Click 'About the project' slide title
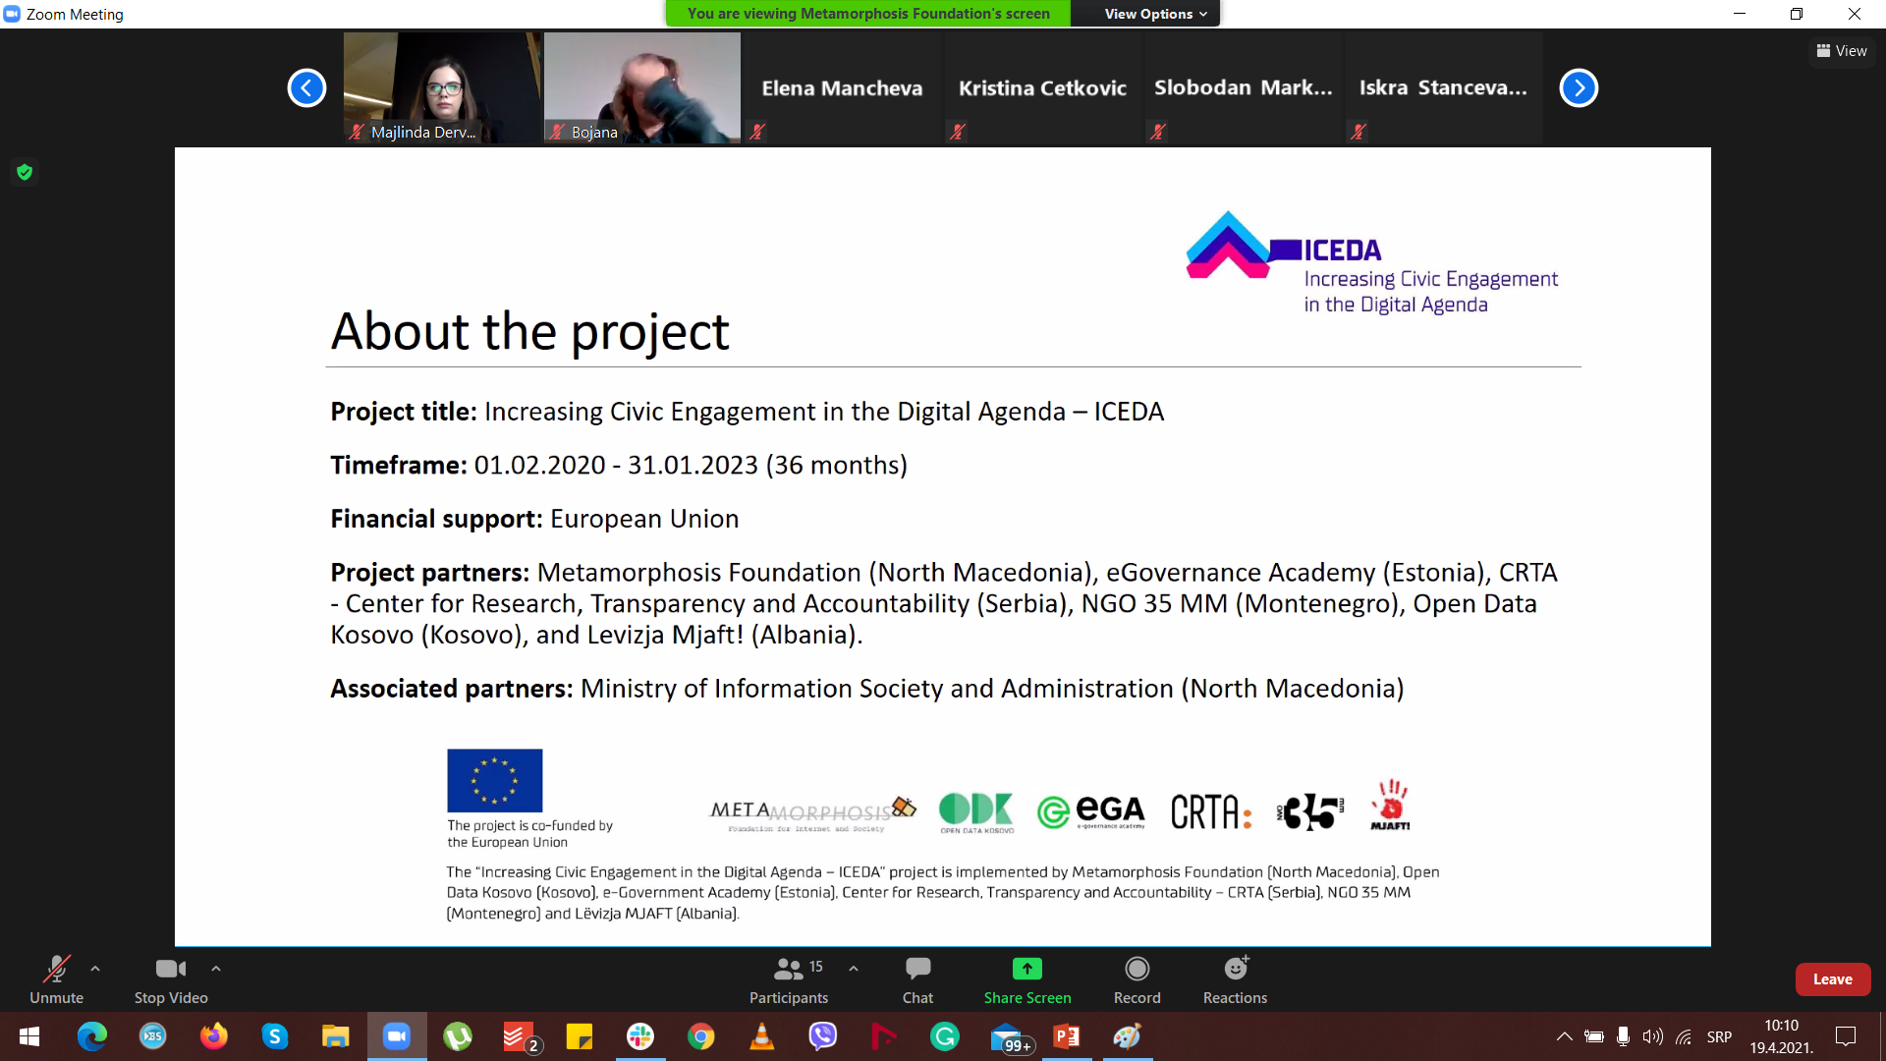 (x=529, y=331)
